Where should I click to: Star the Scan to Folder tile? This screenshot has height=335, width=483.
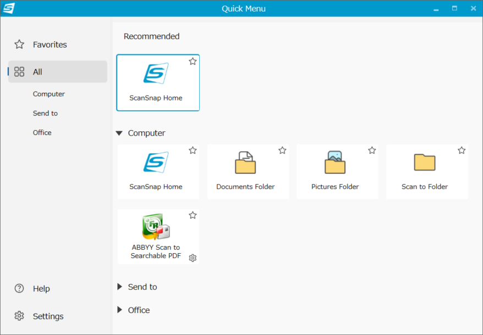(x=462, y=150)
